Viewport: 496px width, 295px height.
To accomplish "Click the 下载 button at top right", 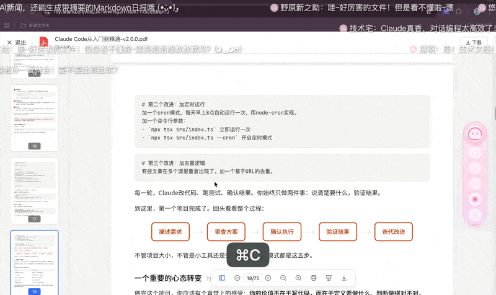I will coord(474,42).
